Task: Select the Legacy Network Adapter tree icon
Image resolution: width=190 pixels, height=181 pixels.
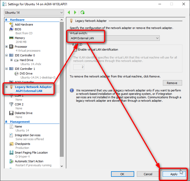Action: point(11,87)
